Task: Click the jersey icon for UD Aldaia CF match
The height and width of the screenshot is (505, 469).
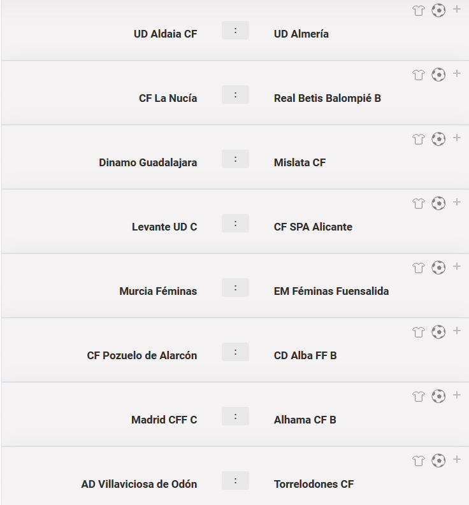Action: click(418, 10)
